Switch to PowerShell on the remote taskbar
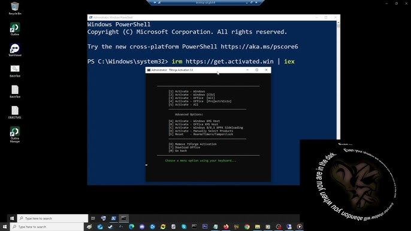 [113, 218]
